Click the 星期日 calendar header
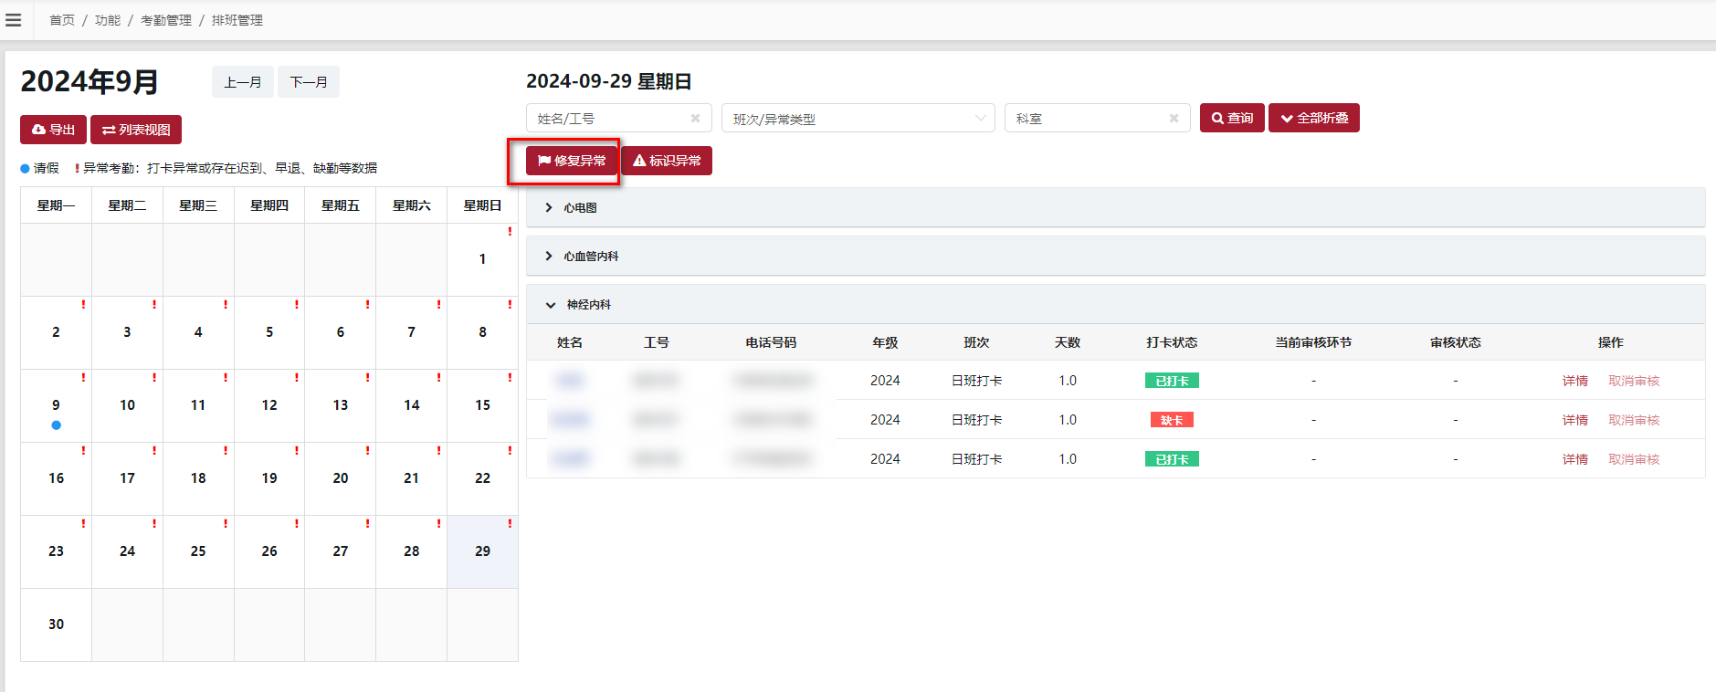The width and height of the screenshot is (1716, 692). (x=482, y=205)
